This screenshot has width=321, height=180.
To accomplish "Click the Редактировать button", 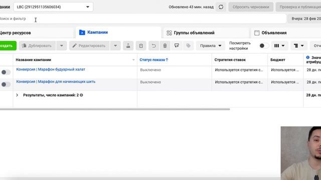I will pyautogui.click(x=89, y=45).
